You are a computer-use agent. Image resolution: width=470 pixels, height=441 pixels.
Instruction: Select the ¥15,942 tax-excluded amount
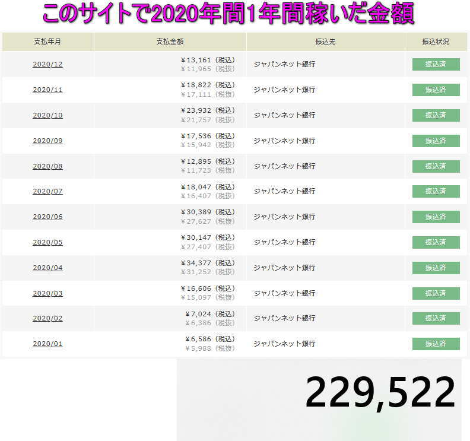coord(208,145)
